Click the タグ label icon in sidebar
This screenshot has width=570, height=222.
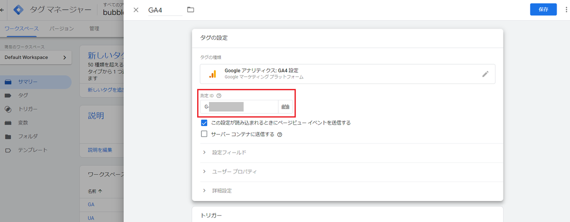pyautogui.click(x=8, y=96)
